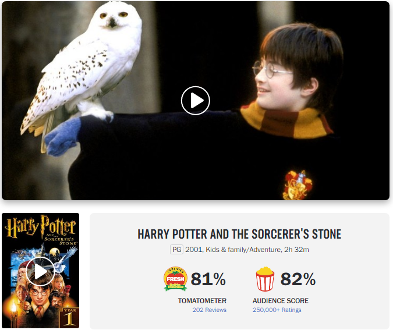
Task: Click the play button on the movie poster
Action: point(40,271)
